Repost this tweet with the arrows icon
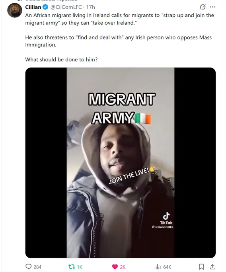The height and width of the screenshot is (272, 226). click(x=72, y=267)
